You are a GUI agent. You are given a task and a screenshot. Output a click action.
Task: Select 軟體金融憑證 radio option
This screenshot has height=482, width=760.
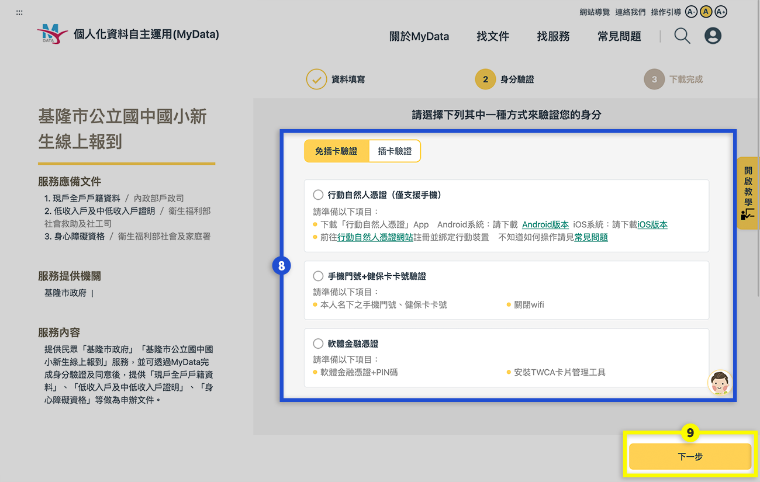click(318, 344)
